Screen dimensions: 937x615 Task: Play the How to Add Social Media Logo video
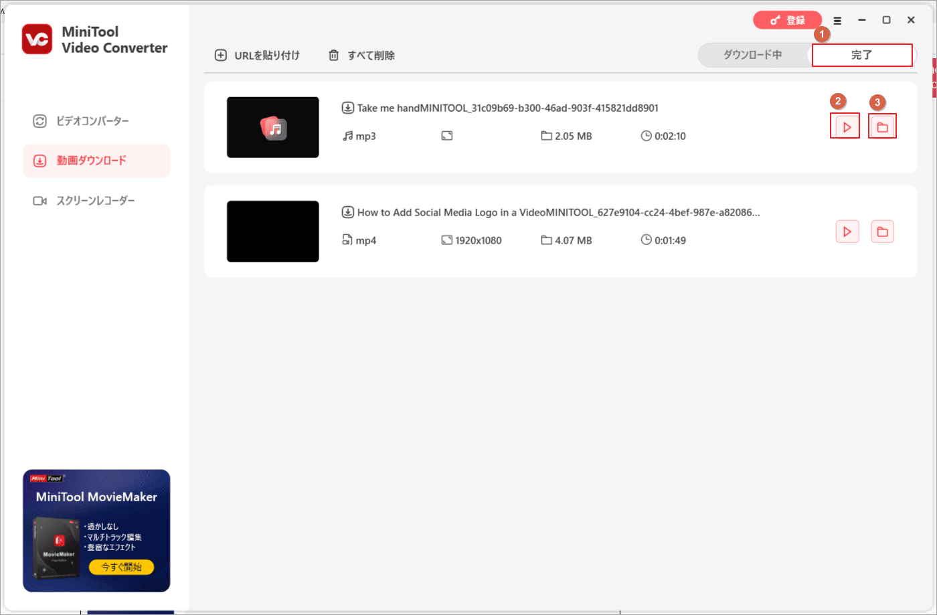tap(847, 232)
